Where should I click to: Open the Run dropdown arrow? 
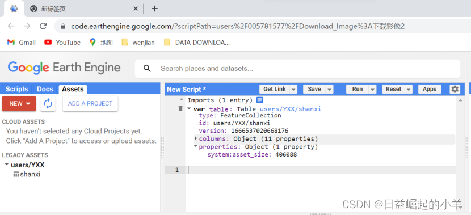tap(373, 89)
